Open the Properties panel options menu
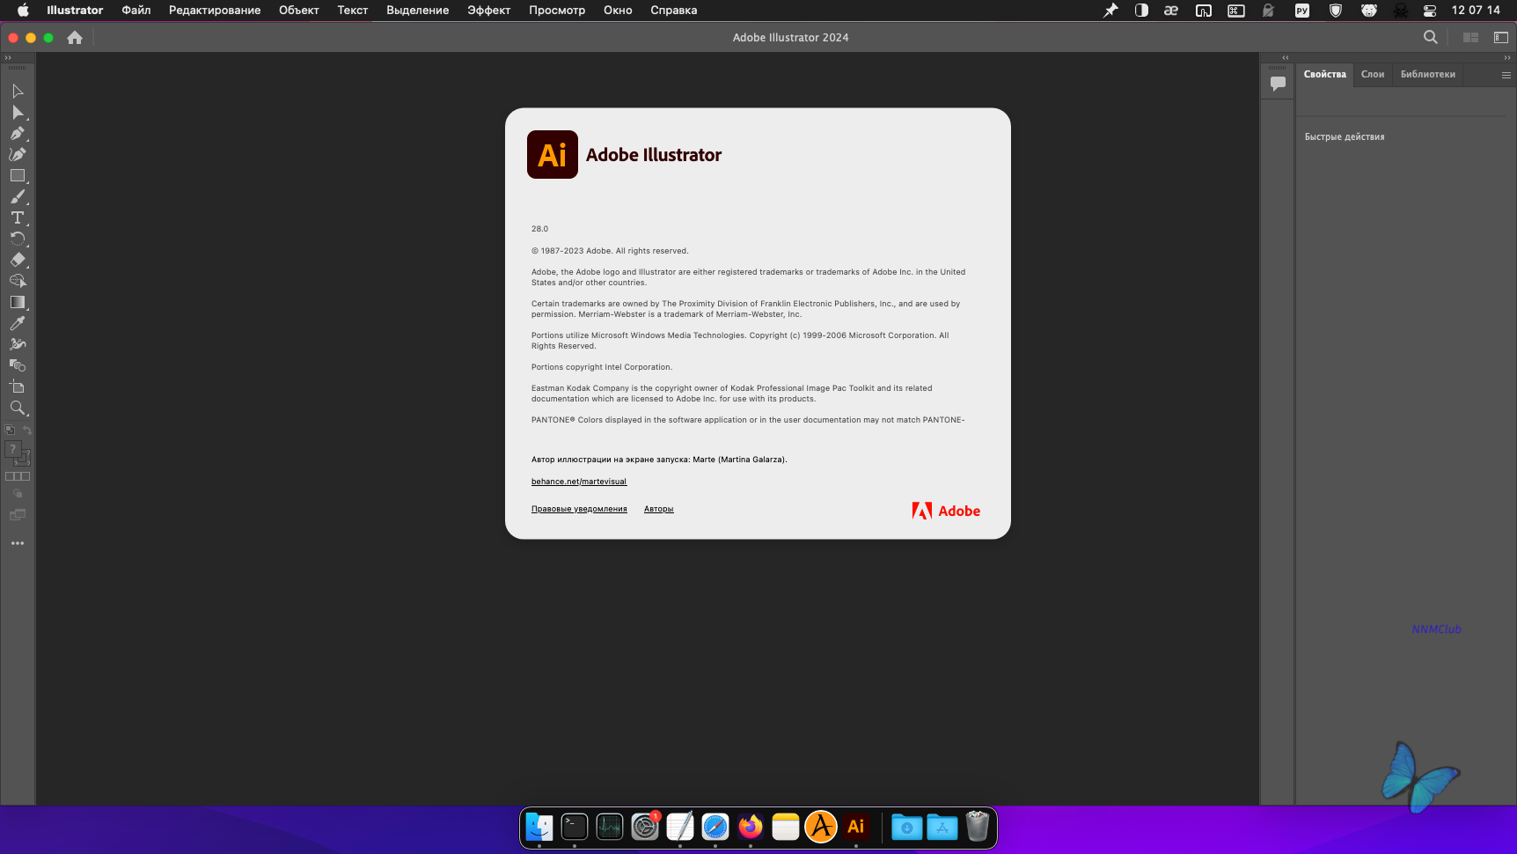This screenshot has width=1517, height=854. click(1506, 75)
